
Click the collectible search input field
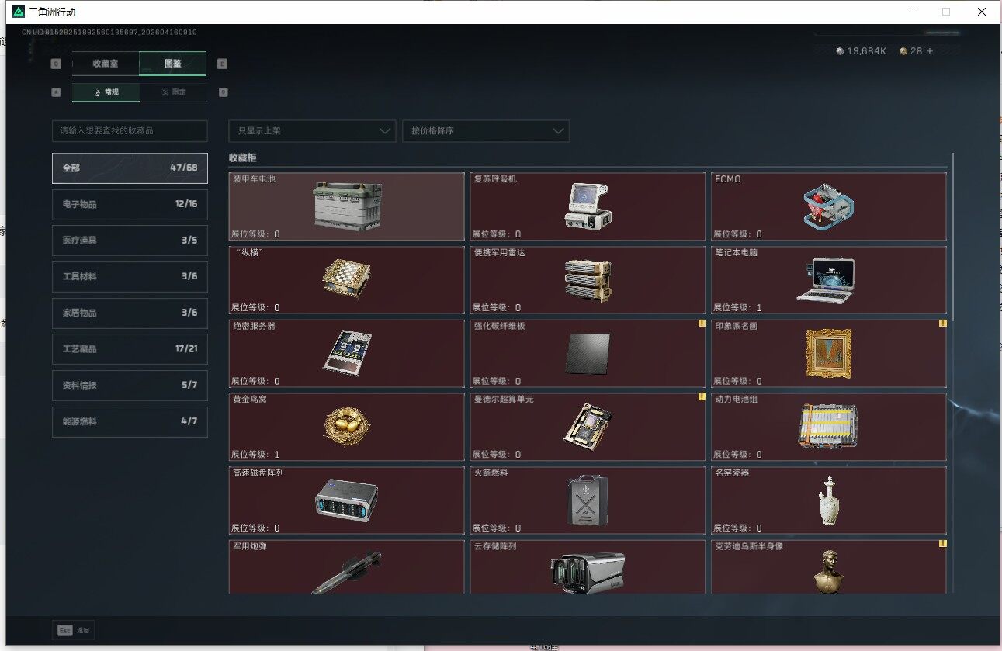pos(130,131)
